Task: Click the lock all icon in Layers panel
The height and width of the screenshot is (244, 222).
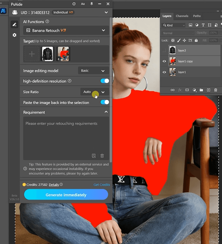Action: 196,40
